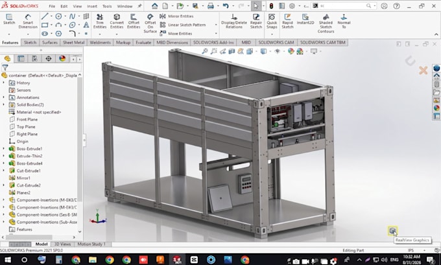Toggle Rapid Sketch mode
This screenshot has width=441, height=265.
[287, 21]
